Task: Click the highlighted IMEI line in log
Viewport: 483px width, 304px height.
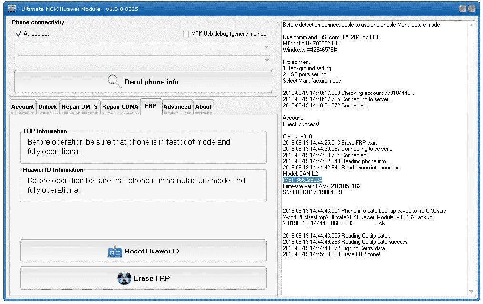Action: (x=302, y=180)
